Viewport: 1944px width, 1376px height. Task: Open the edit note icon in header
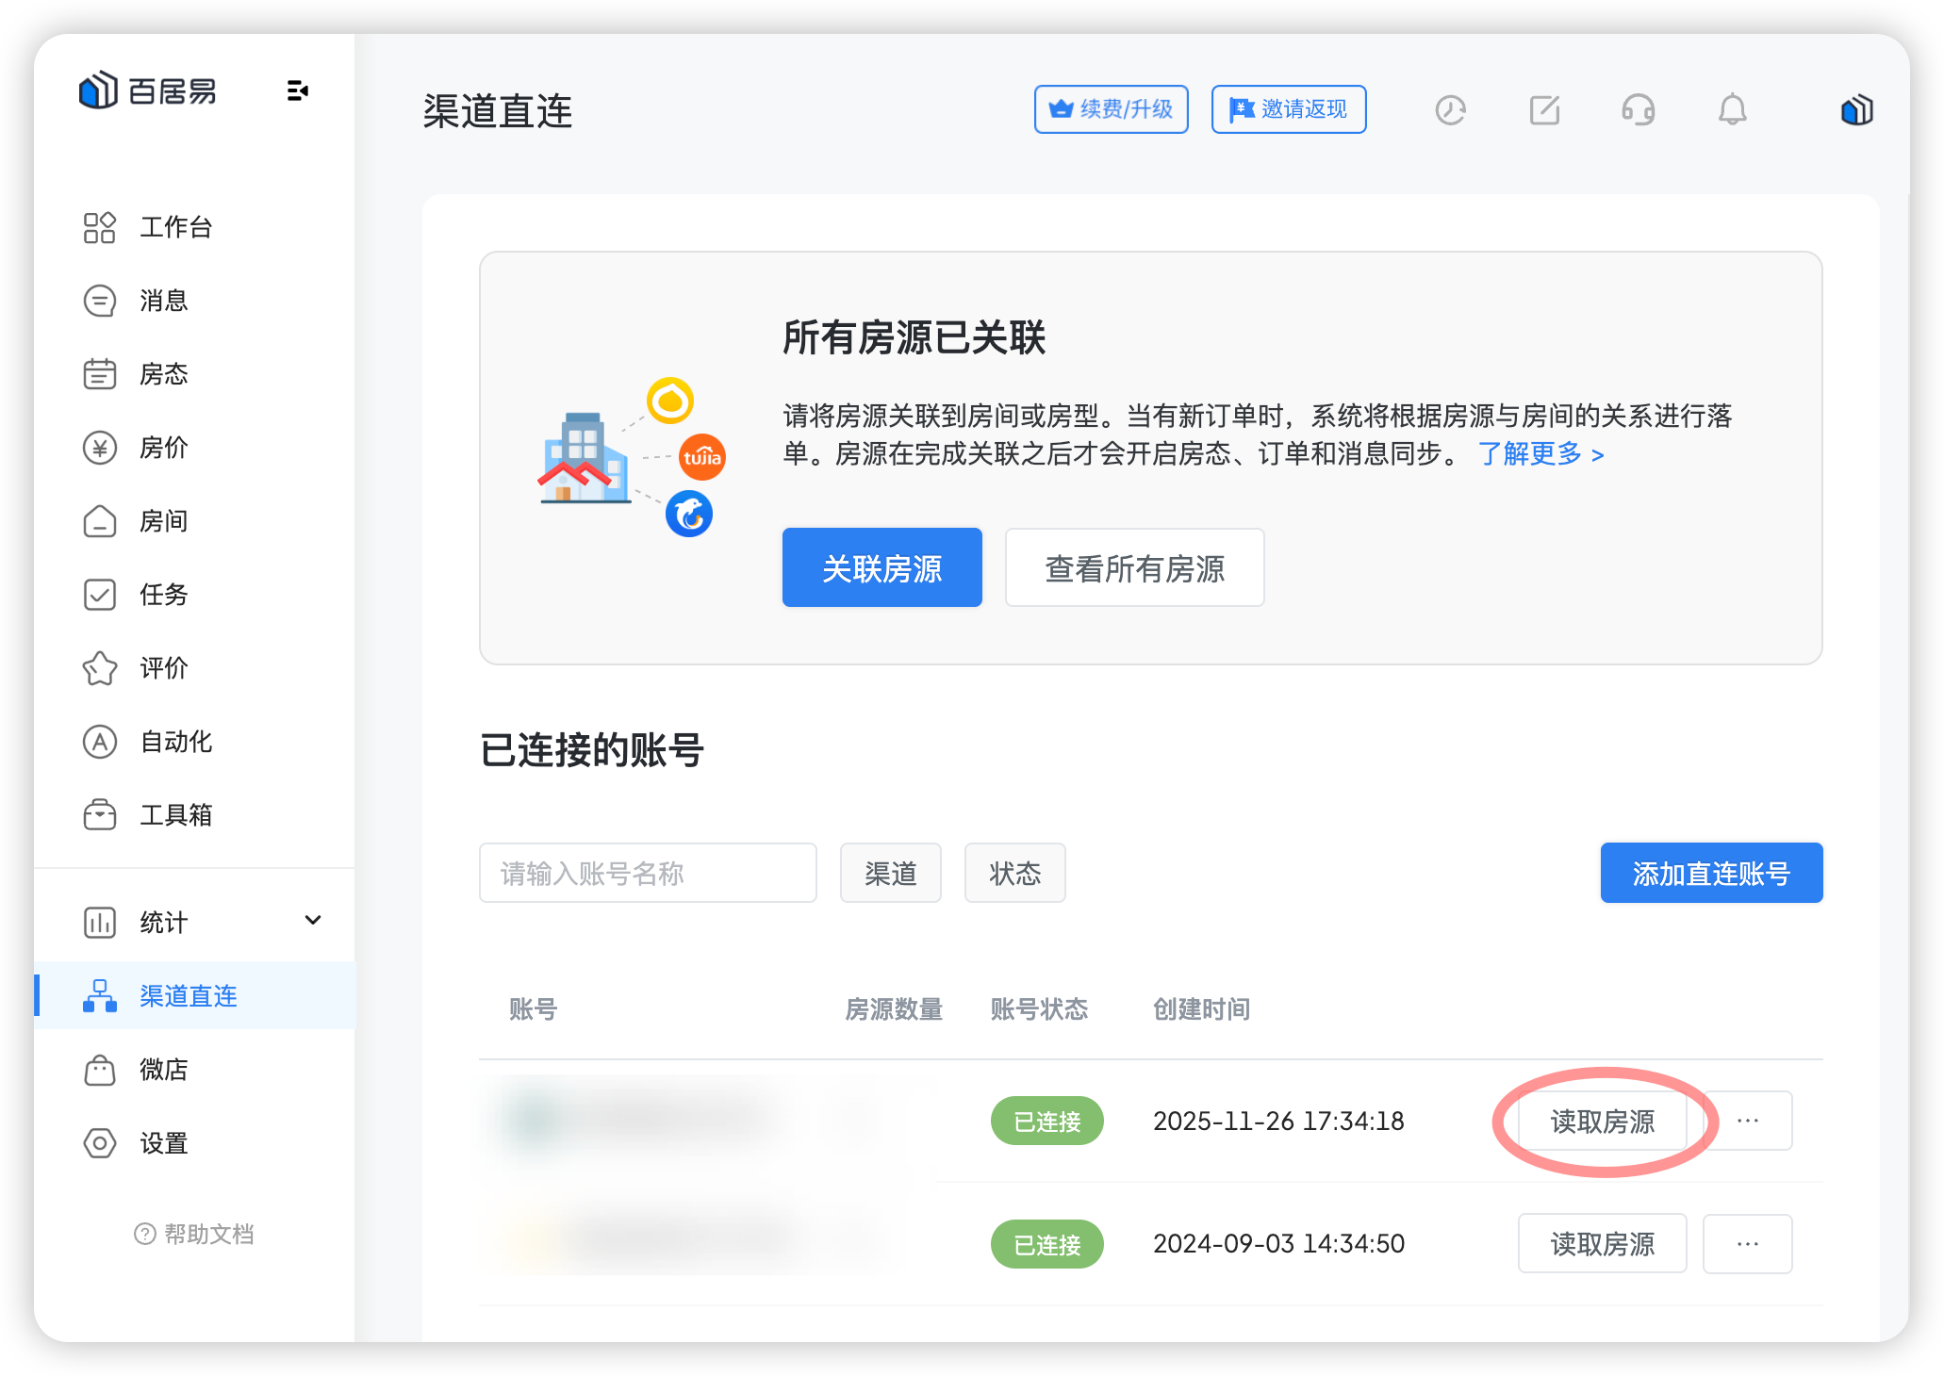[x=1543, y=110]
